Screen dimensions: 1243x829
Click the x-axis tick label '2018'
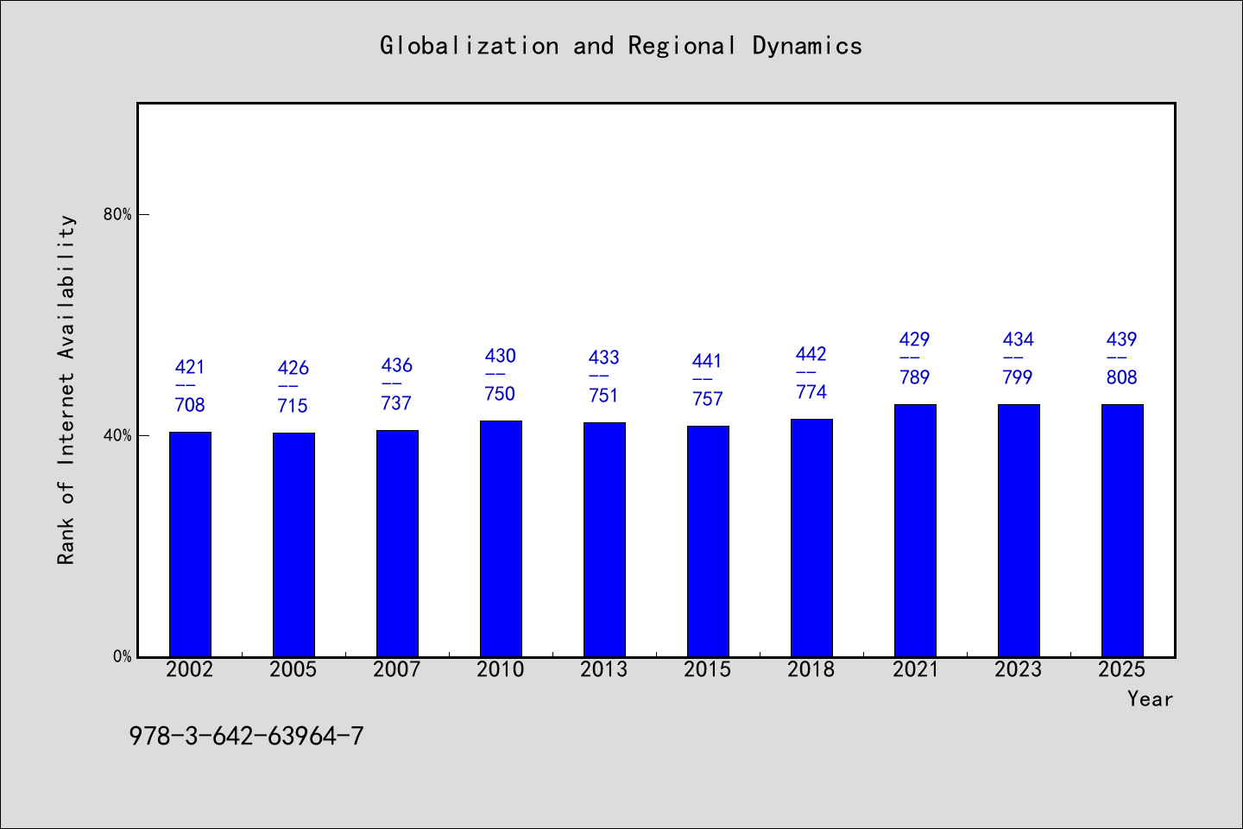coord(811,669)
